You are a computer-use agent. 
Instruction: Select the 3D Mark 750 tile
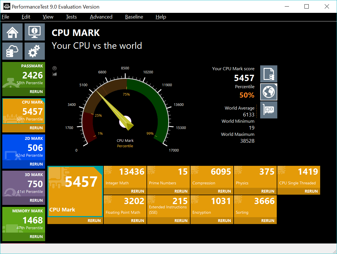[24, 184]
